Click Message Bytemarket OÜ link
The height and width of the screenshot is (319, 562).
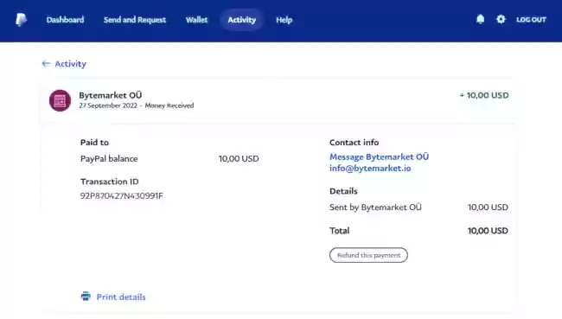tap(380, 157)
